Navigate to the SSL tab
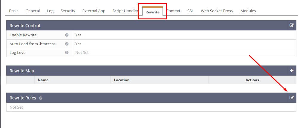 pyautogui.click(x=190, y=11)
